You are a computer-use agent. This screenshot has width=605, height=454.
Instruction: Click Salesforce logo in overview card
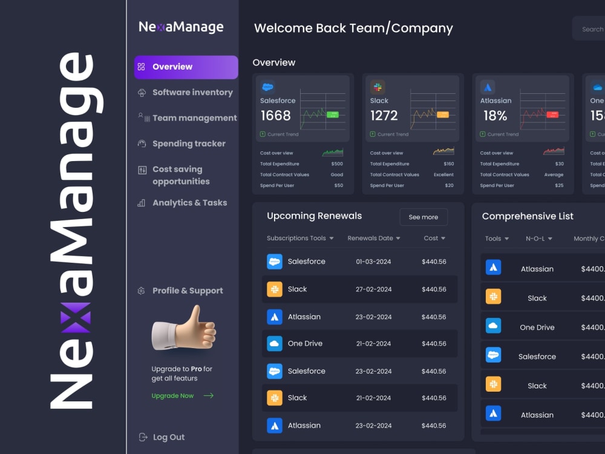pyautogui.click(x=267, y=87)
